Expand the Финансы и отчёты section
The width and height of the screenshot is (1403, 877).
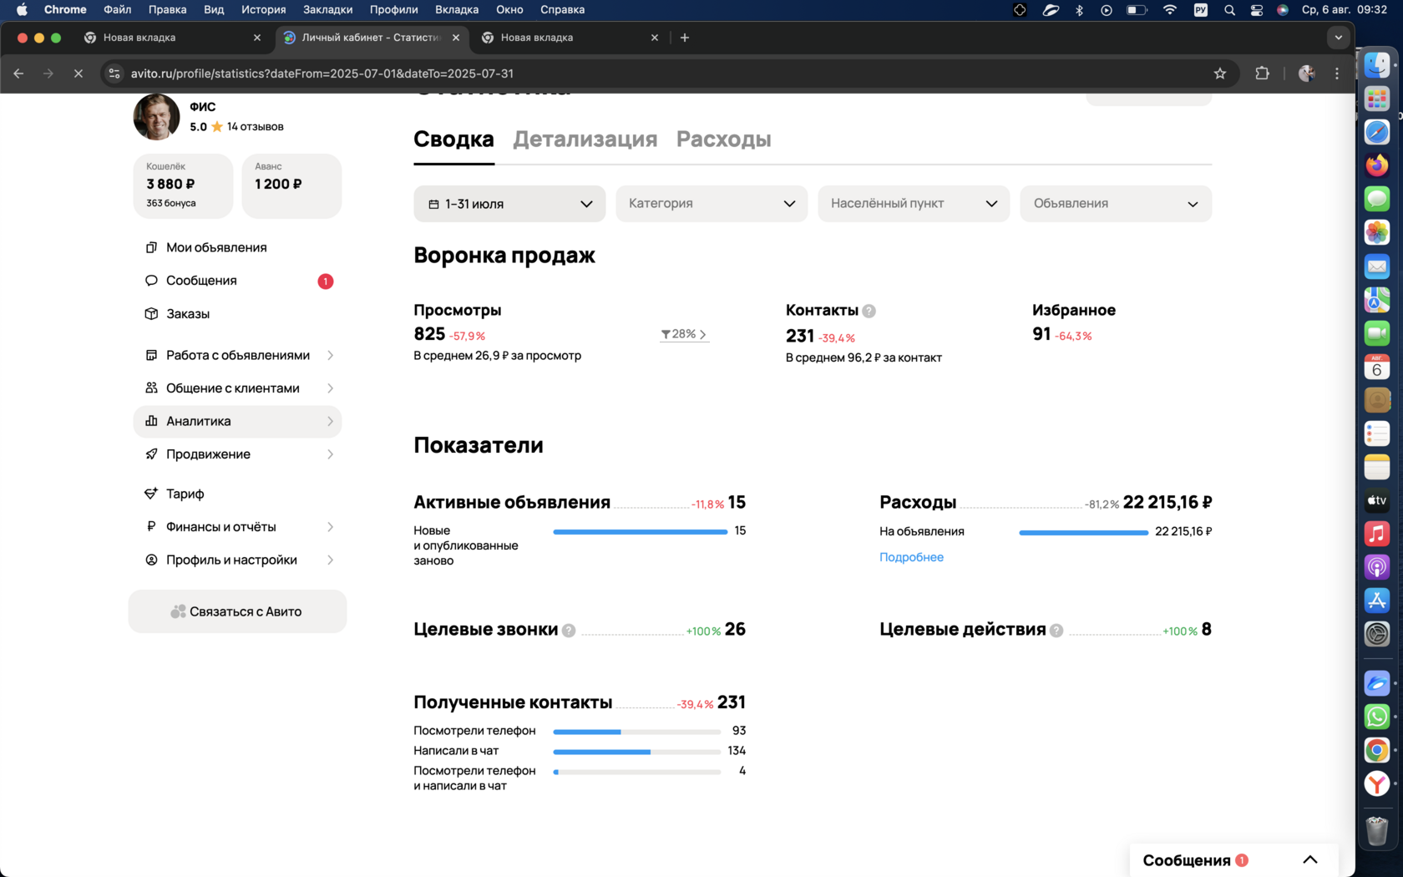(x=238, y=527)
